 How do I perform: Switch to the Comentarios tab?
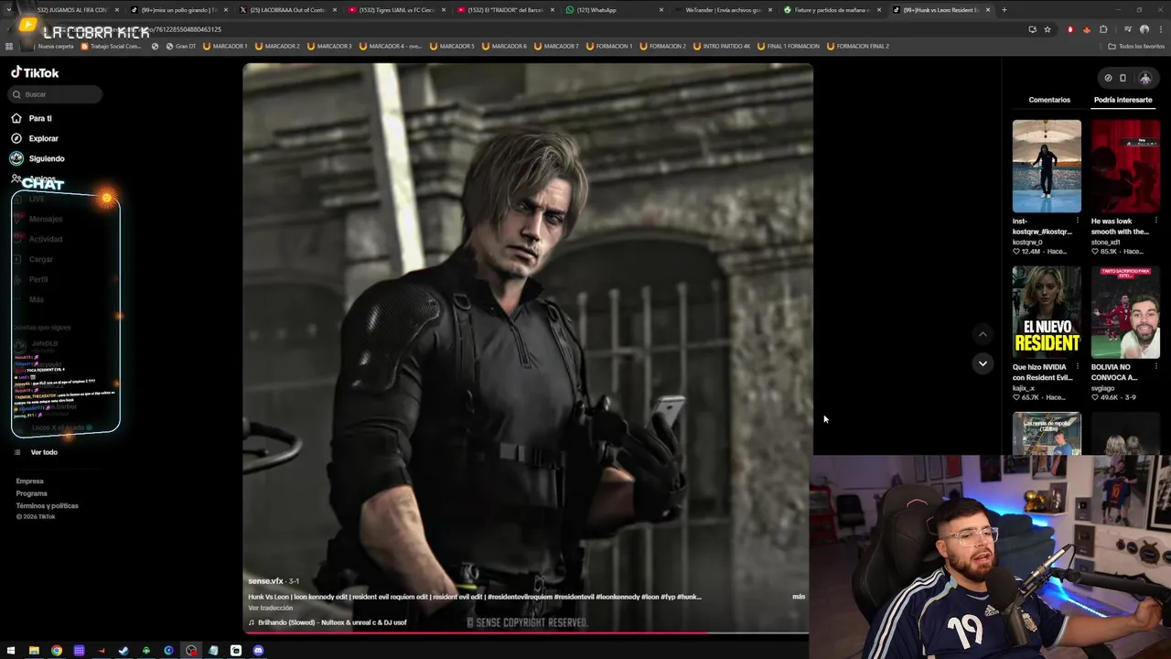[x=1049, y=100]
